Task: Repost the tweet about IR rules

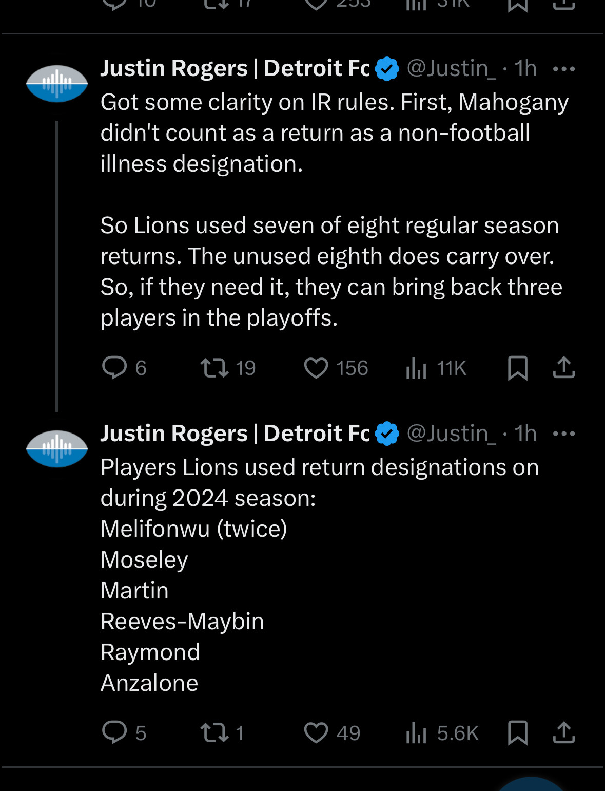Action: pyautogui.click(x=214, y=368)
